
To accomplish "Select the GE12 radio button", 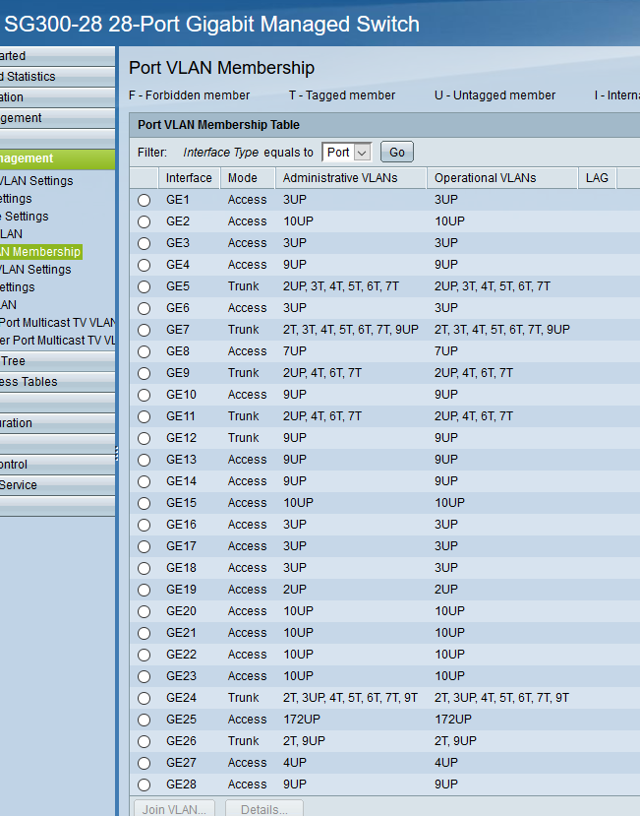I will [x=144, y=438].
